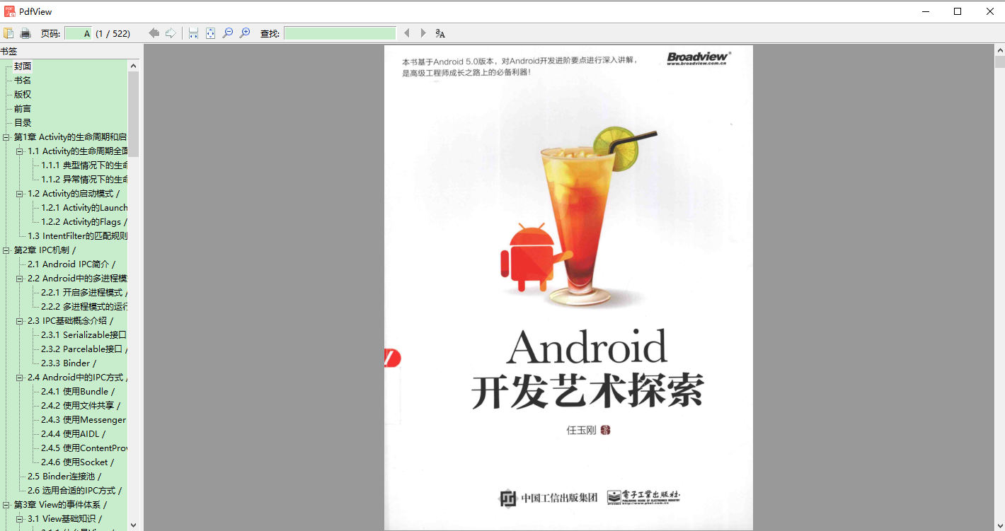Open bookmark 2.3.2 Parcelable接口
The width and height of the screenshot is (1005, 531).
pyautogui.click(x=84, y=349)
